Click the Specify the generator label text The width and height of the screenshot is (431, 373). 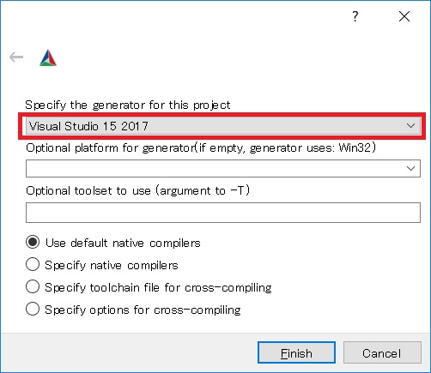point(128,105)
